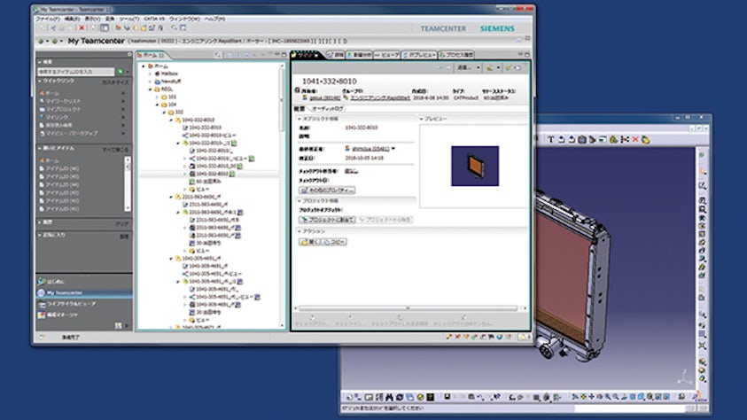Switch to the ビューア tab
Viewport: 747px width, 420px height.
(387, 55)
